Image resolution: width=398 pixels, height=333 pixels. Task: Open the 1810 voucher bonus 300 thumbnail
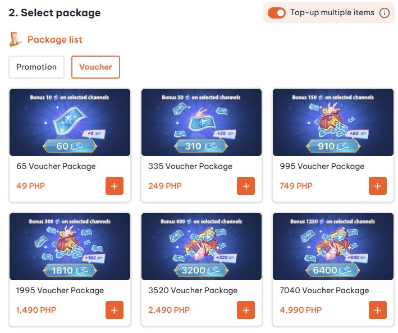click(x=70, y=247)
